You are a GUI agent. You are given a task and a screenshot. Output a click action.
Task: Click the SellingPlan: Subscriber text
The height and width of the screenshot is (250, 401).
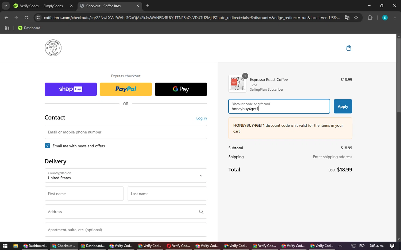coord(267,90)
